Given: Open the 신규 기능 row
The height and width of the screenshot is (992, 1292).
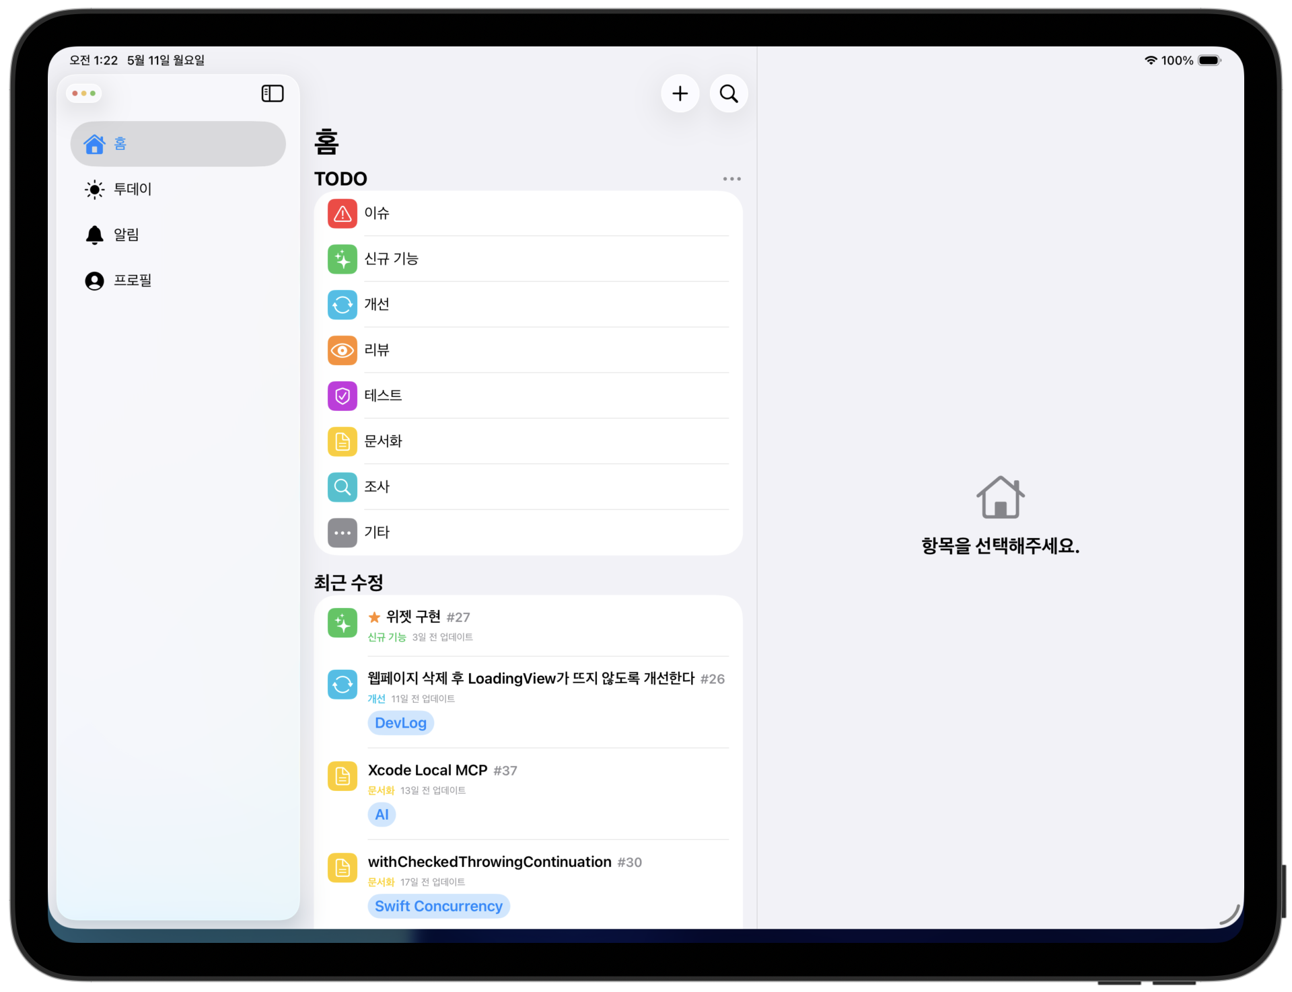Looking at the screenshot, I should [528, 260].
